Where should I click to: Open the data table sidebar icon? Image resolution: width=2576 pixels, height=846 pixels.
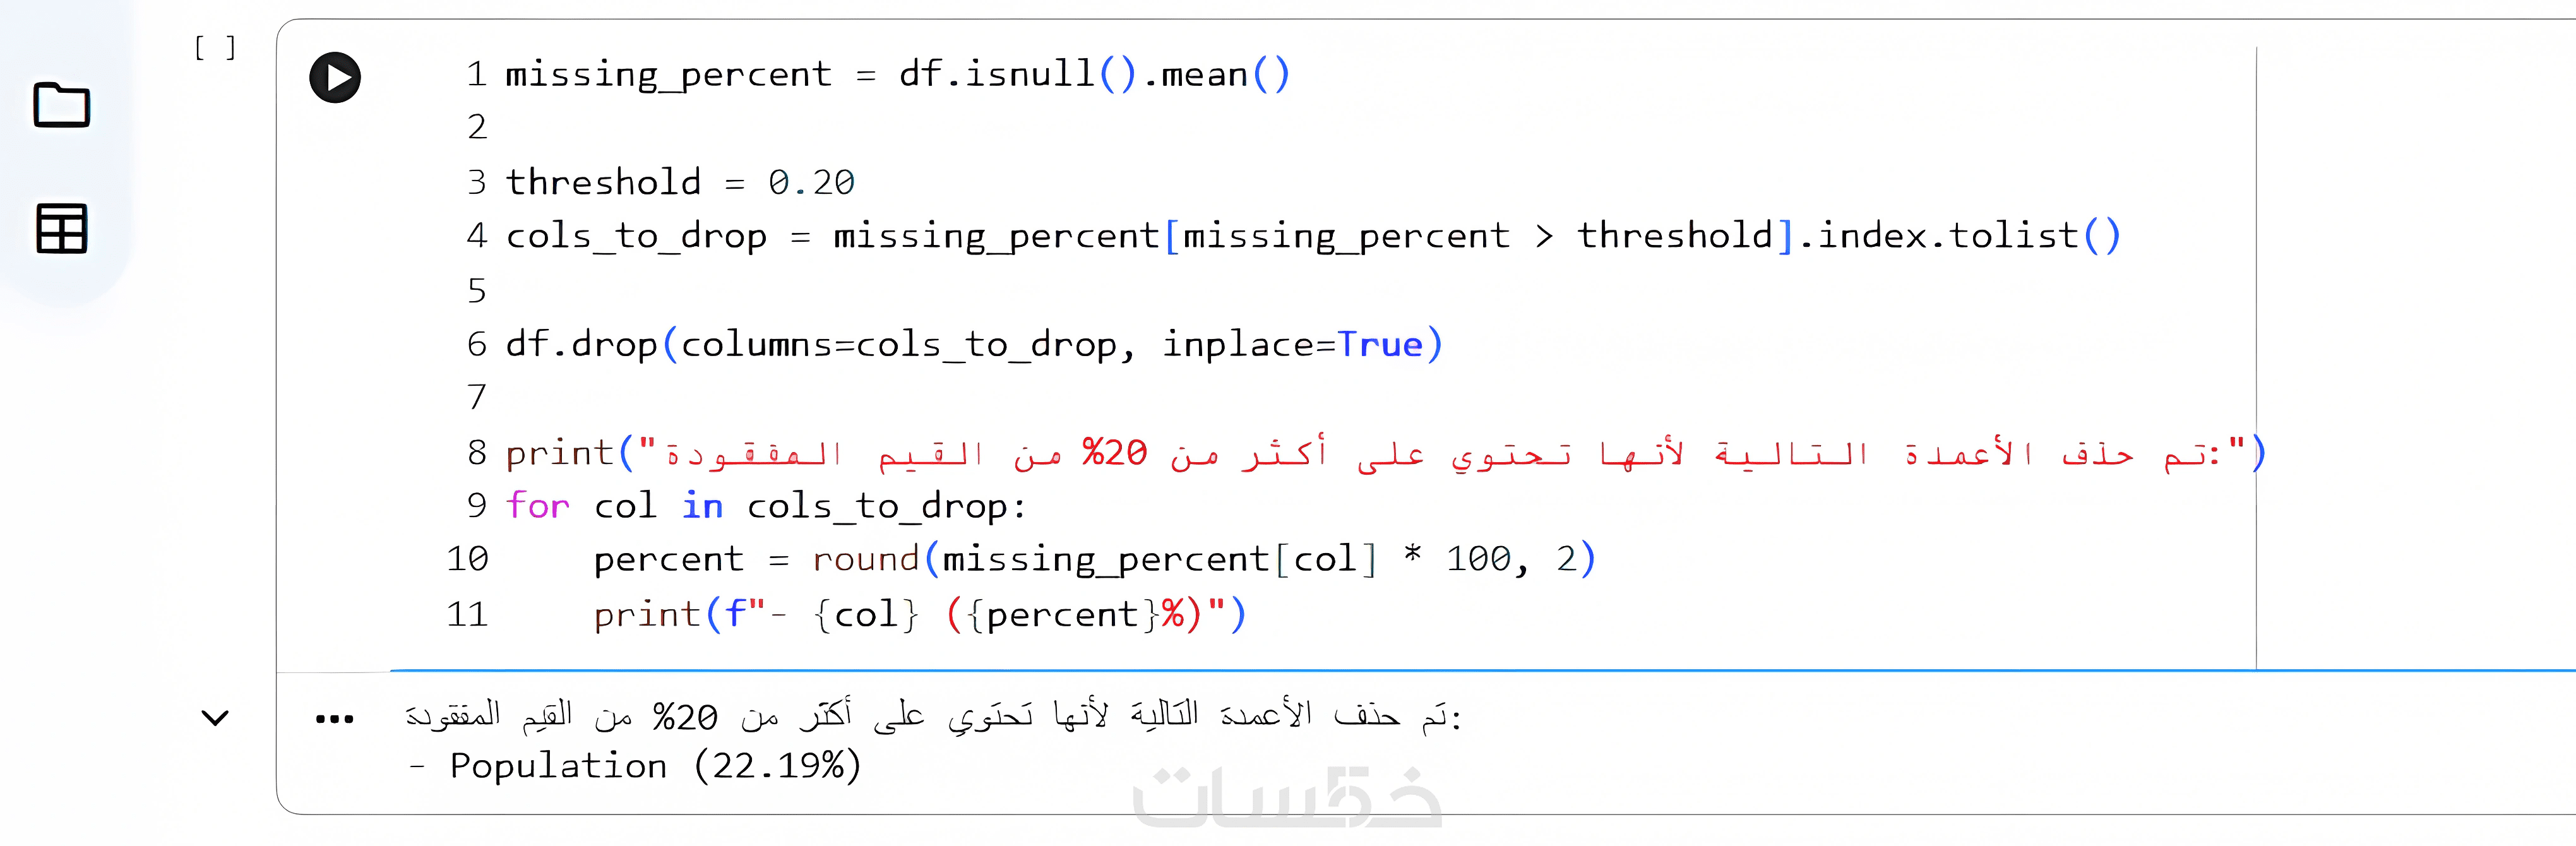tap(62, 228)
